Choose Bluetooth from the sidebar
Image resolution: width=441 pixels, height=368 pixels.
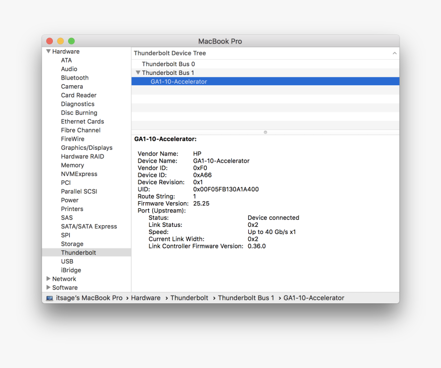[x=75, y=78]
